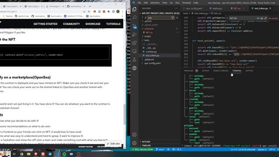Click WSL Ubuntu-20.04 remote status indicator
The height and width of the screenshot is (157, 279).
point(143,149)
